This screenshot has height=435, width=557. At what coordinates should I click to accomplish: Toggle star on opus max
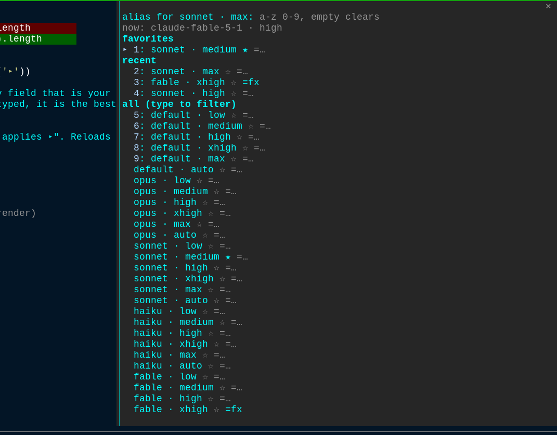[x=199, y=224]
